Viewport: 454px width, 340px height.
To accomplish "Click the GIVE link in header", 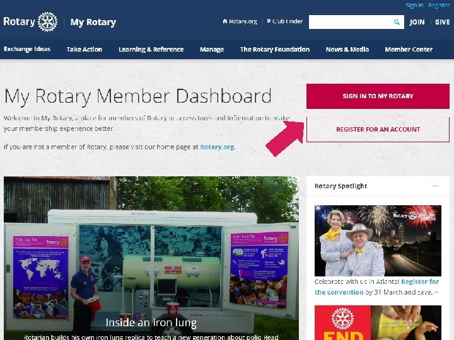I will [x=442, y=22].
